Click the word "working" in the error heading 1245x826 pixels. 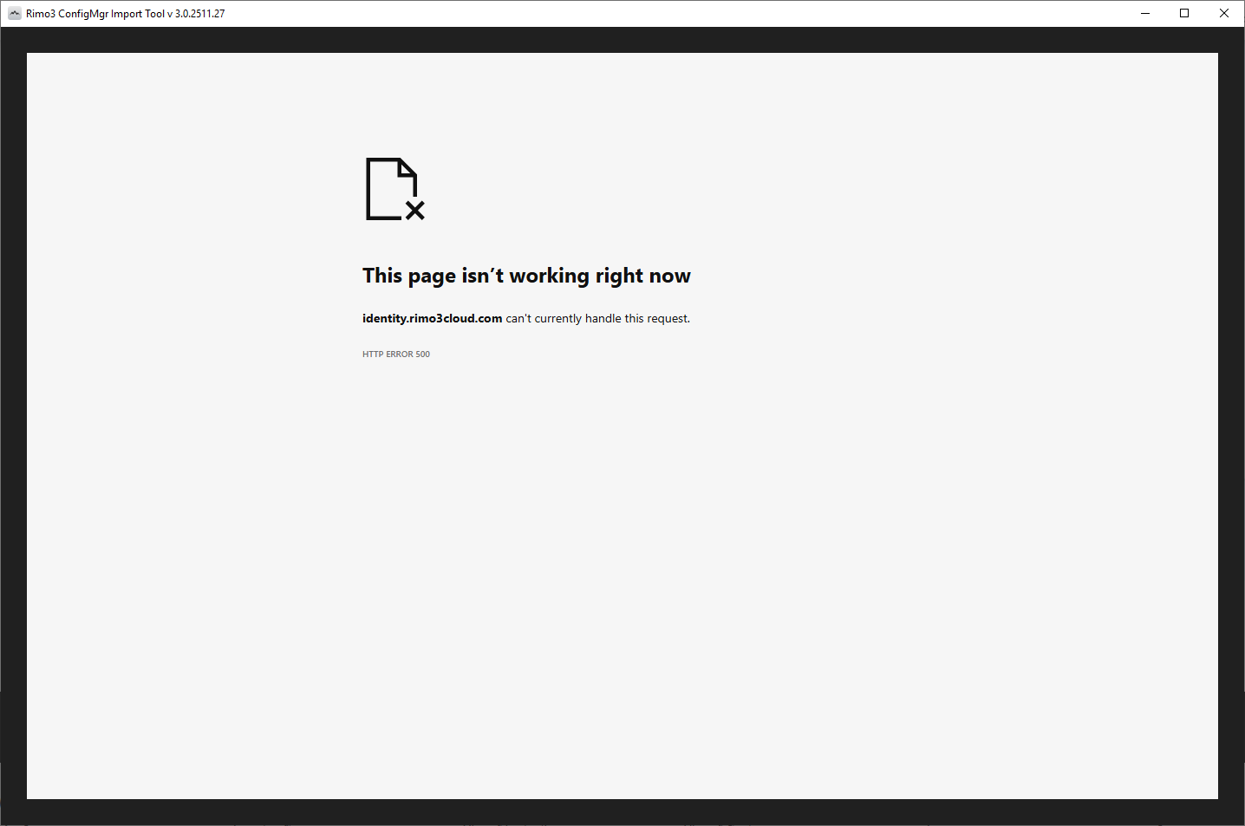pos(549,276)
